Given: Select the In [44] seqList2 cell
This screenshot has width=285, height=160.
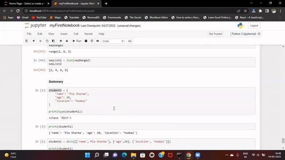Looking at the screenshot, I should pyautogui.click(x=151, y=62).
